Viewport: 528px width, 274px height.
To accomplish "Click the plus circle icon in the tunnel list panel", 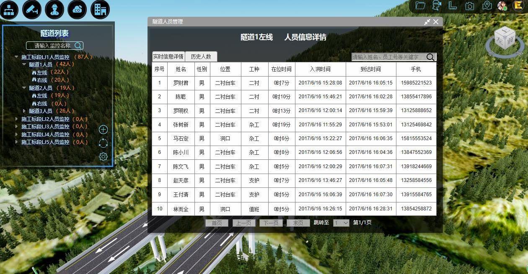I will click(103, 130).
